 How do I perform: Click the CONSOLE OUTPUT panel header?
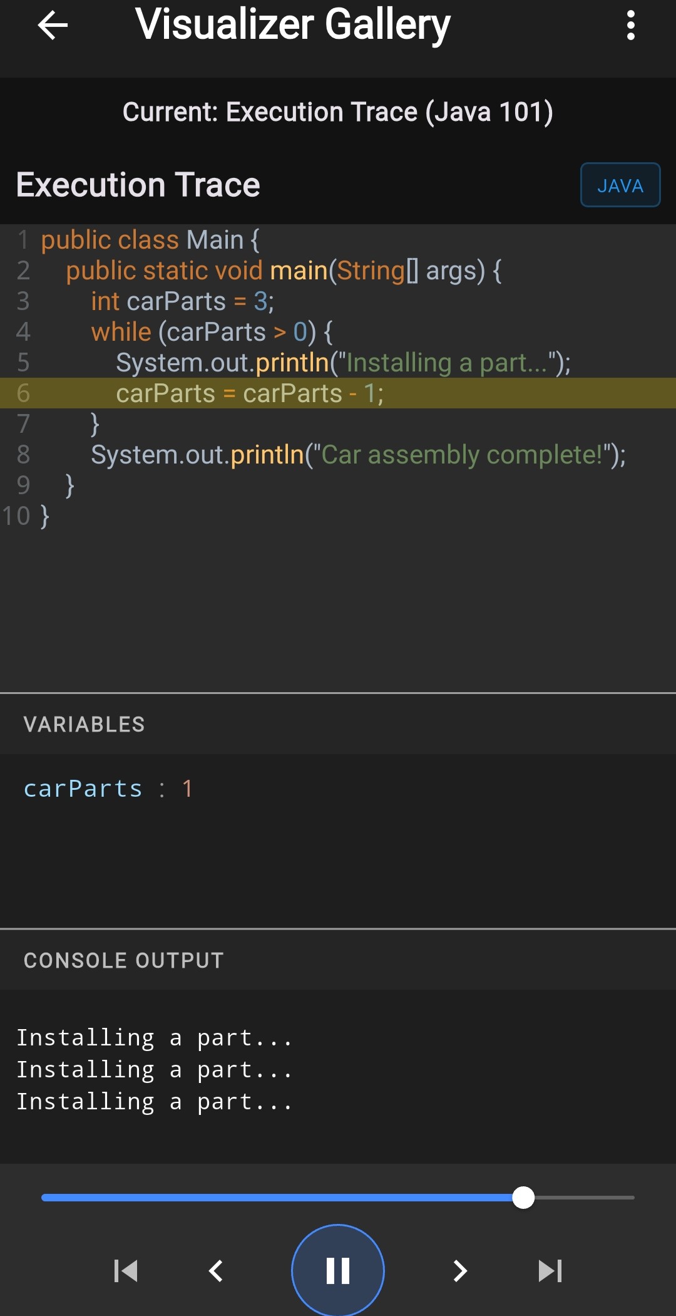[x=123, y=960]
